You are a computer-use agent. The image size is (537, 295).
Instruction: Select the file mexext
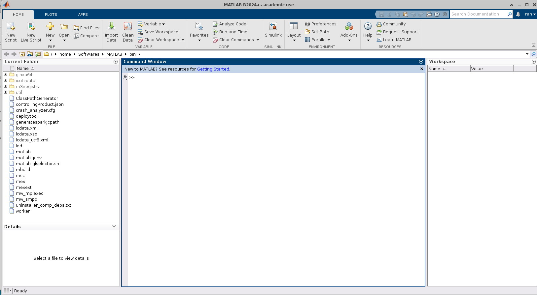pyautogui.click(x=23, y=188)
